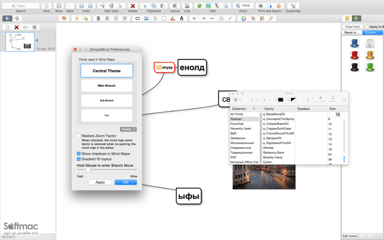Toggle the checkmark icons panel button
384x240 pixels.
click(356, 18)
